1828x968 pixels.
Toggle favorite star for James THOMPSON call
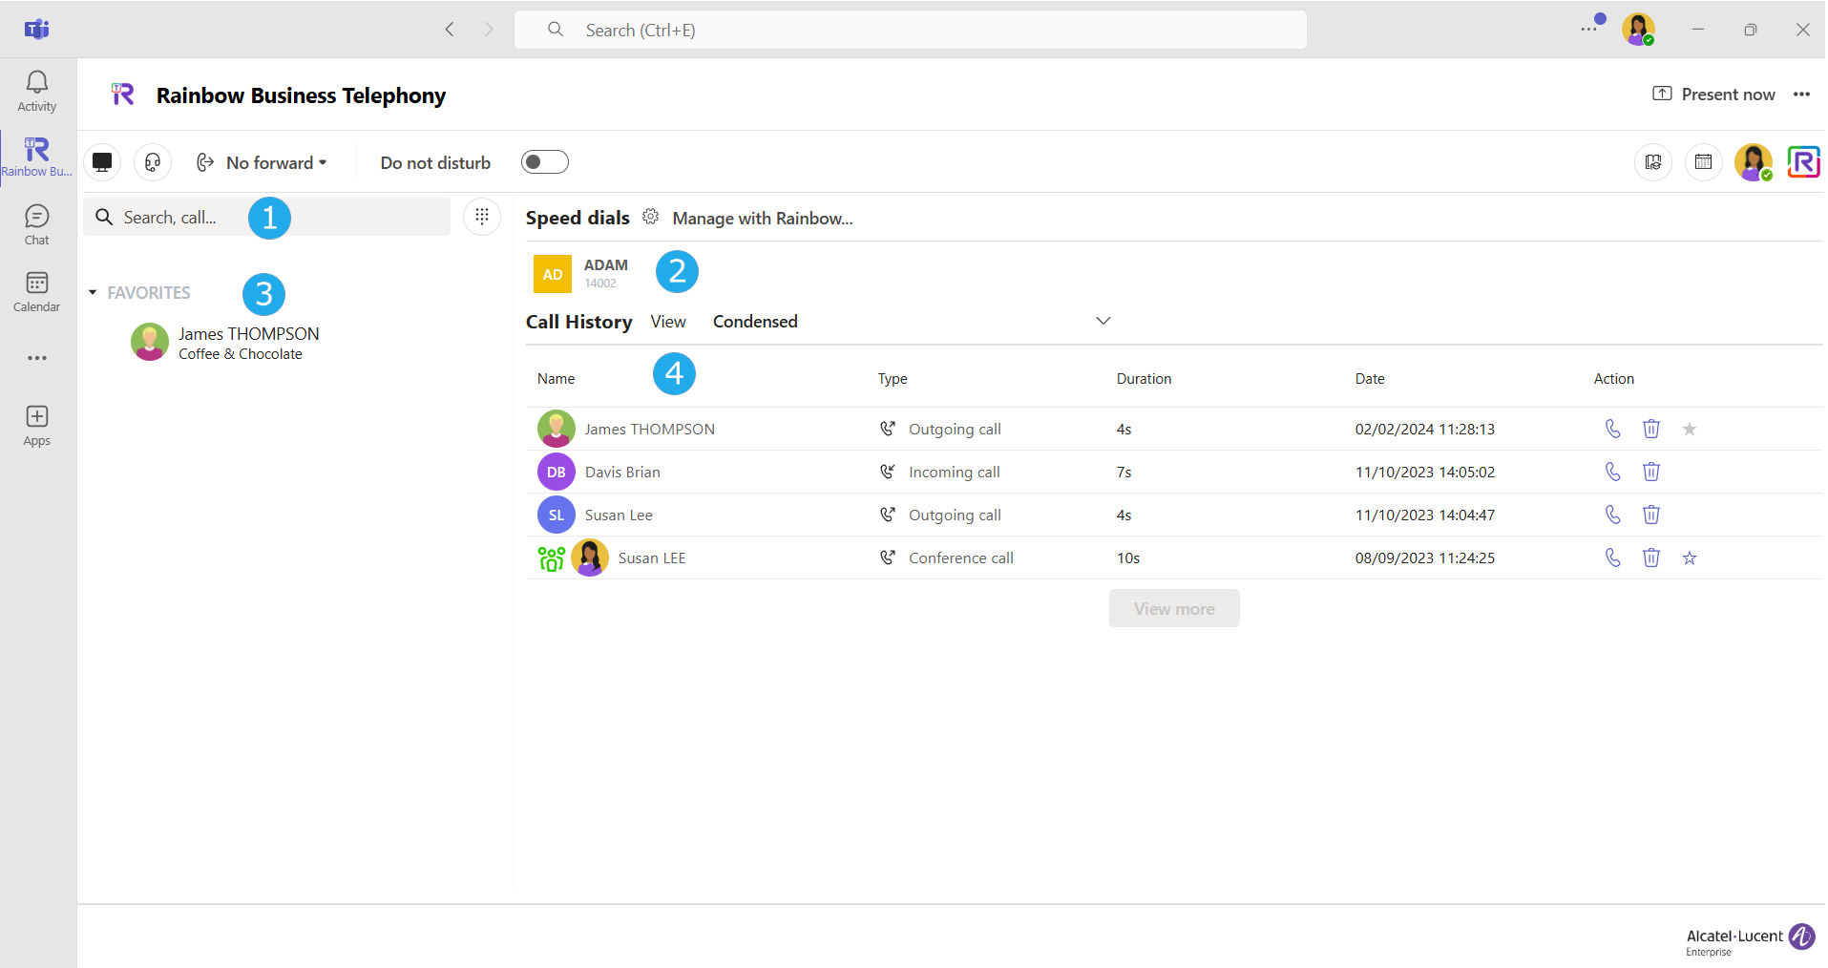(x=1689, y=429)
